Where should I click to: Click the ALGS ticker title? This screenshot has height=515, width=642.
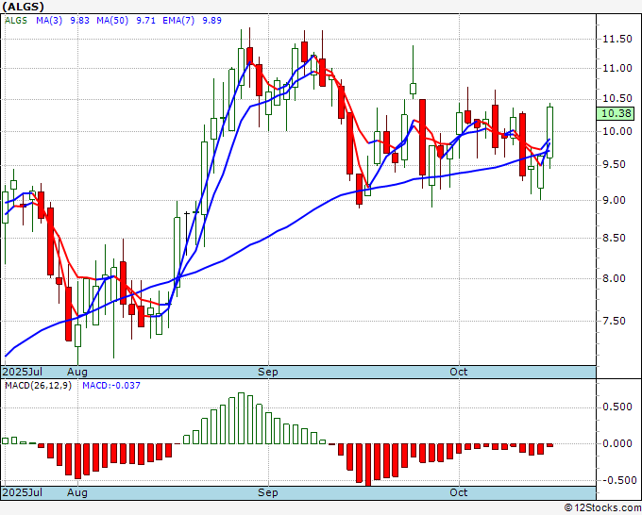pyautogui.click(x=23, y=7)
